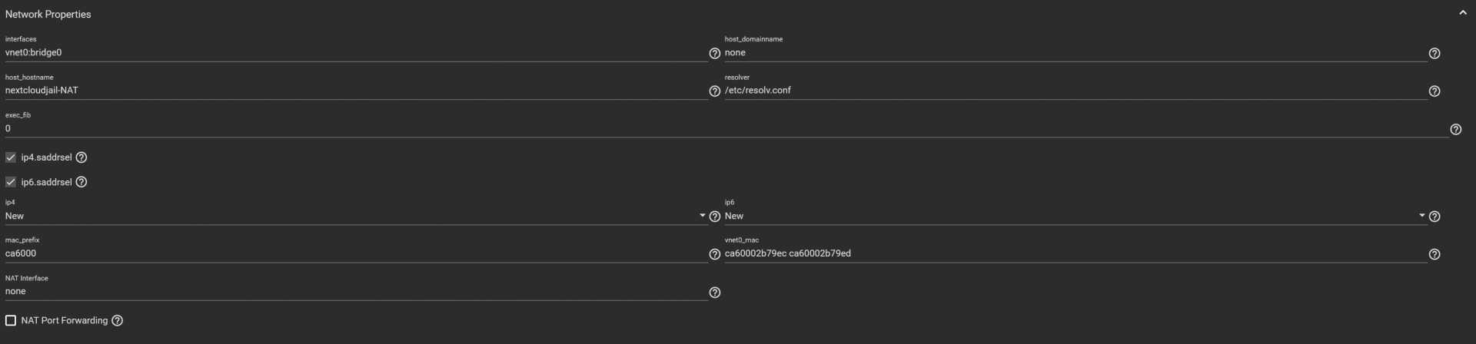Click the mac_prefix help icon
1476x344 pixels.
[x=714, y=254]
